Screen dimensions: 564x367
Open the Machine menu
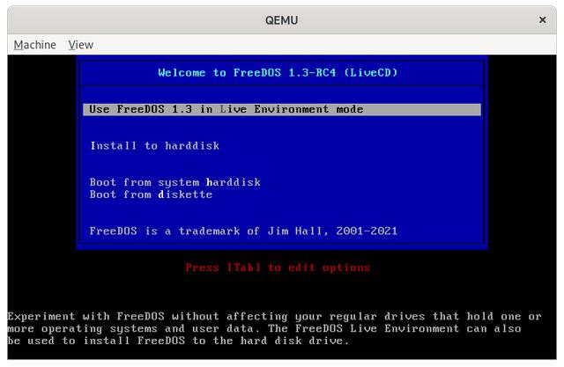click(x=34, y=45)
